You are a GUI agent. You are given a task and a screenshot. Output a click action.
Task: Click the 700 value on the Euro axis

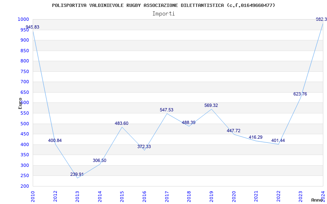[x=25, y=82]
